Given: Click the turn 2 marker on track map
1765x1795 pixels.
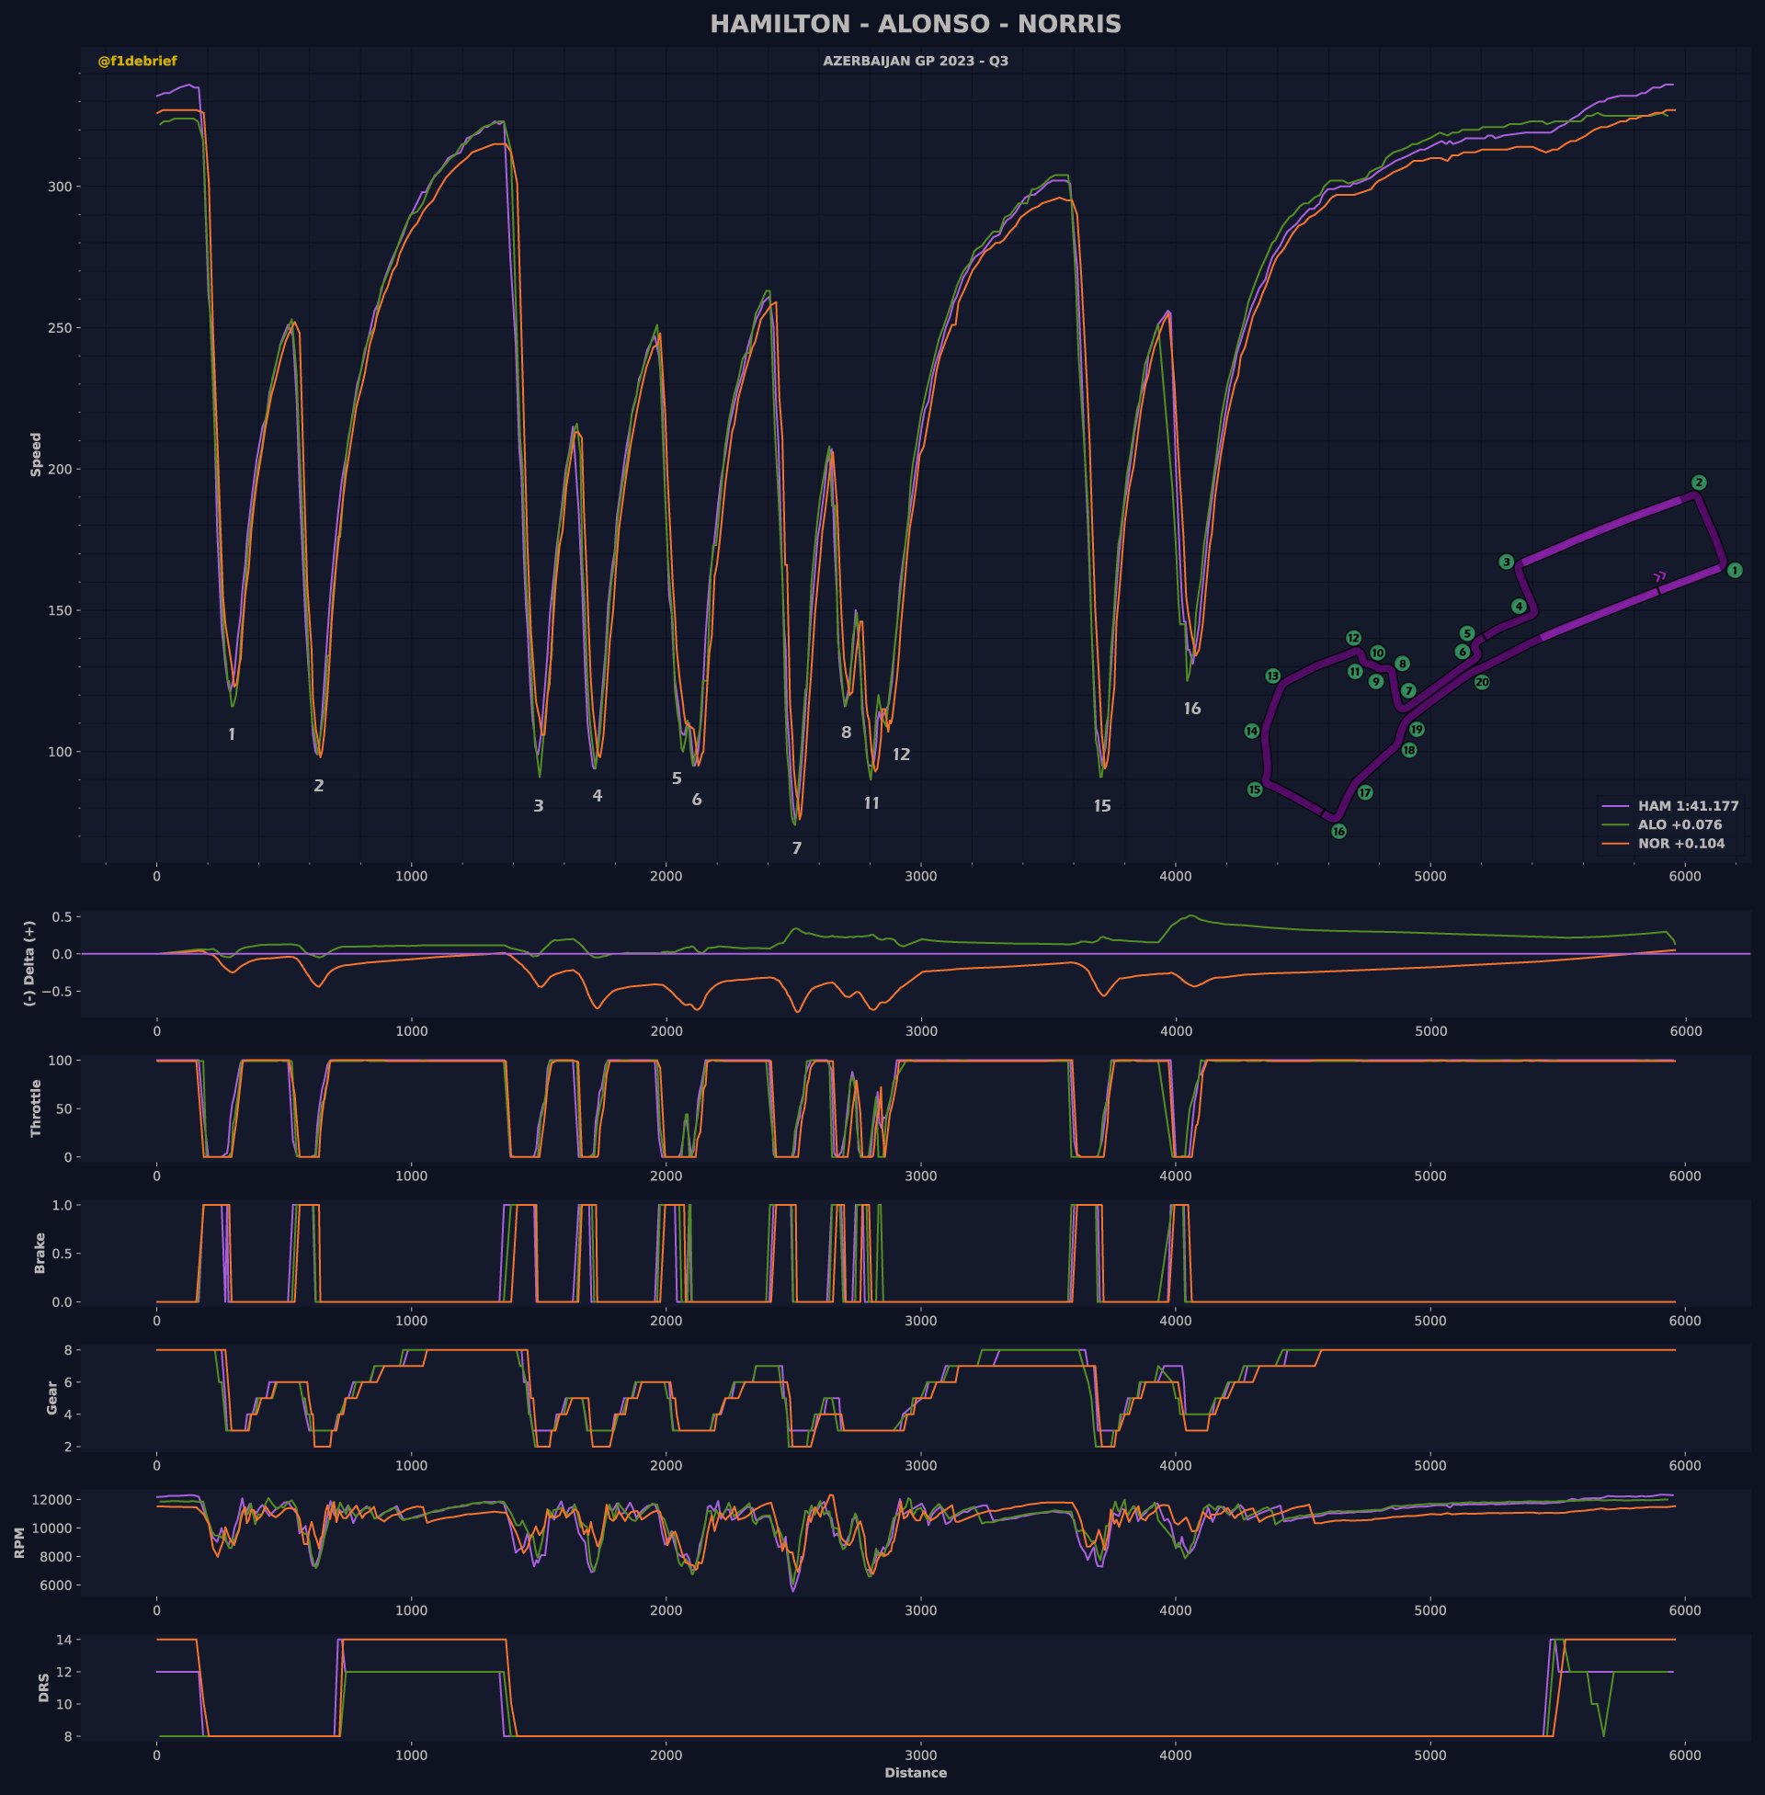Looking at the screenshot, I should pyautogui.click(x=1698, y=483).
